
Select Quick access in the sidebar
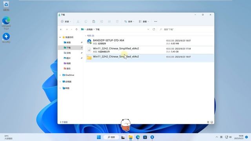[68, 37]
